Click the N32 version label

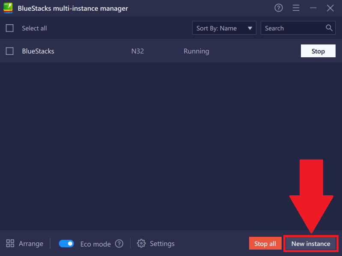(x=138, y=51)
